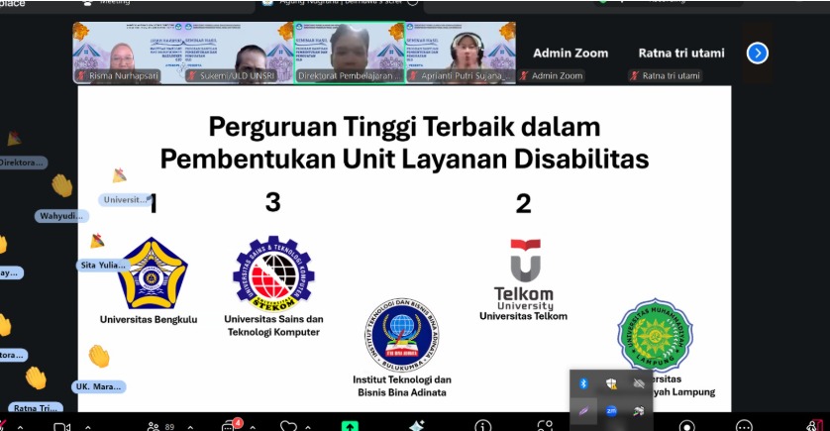830x431 pixels.
Task: Select the Admin Zoom participant tile
Action: pyautogui.click(x=571, y=53)
